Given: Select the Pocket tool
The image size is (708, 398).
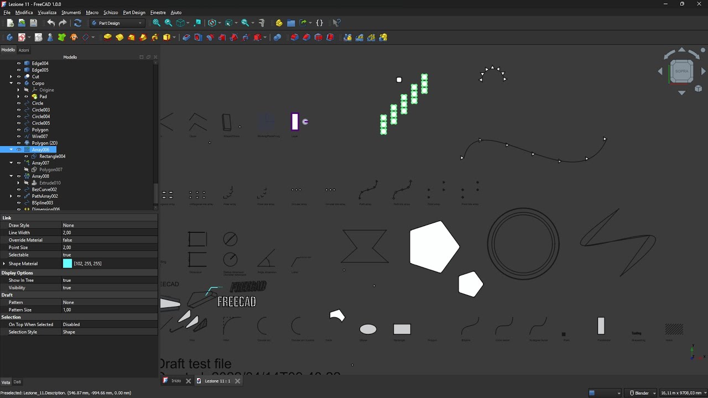Looking at the screenshot, I should tap(186, 37).
